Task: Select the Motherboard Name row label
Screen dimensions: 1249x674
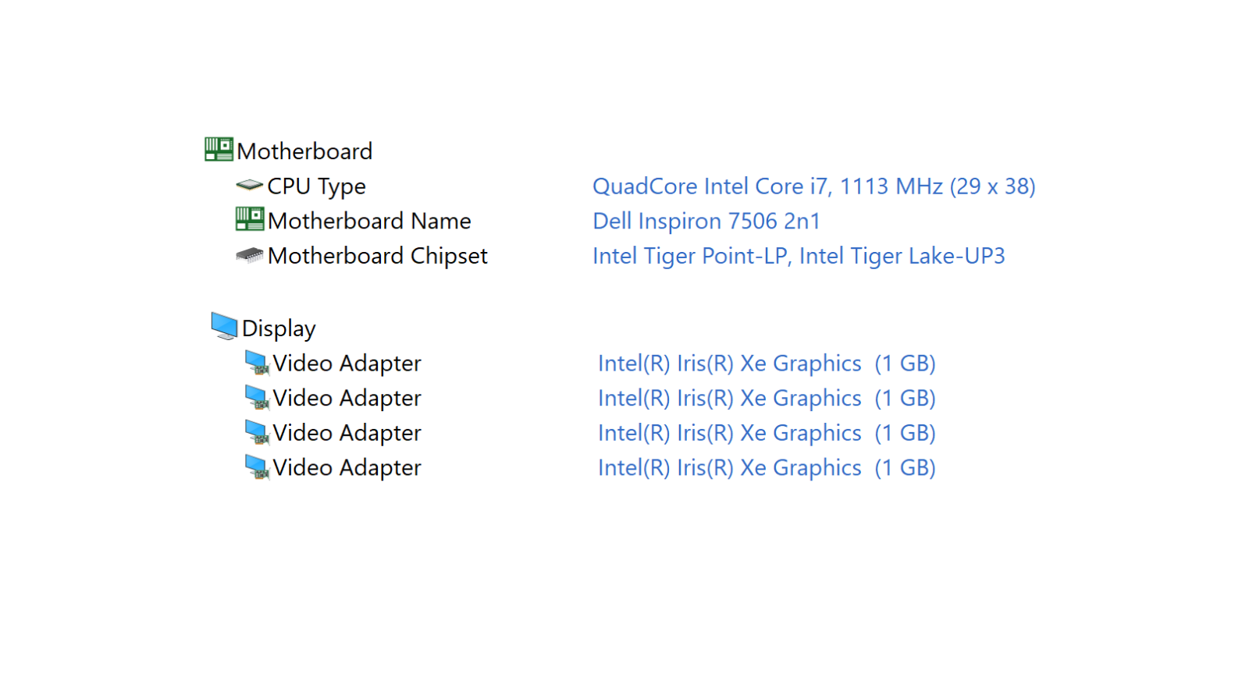Action: coord(369,221)
